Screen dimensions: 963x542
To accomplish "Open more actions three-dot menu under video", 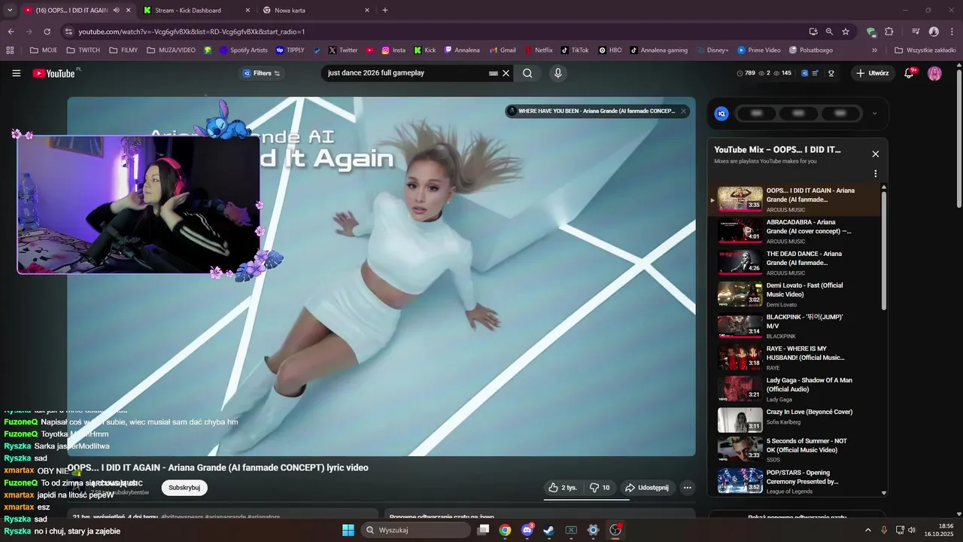I will [687, 488].
